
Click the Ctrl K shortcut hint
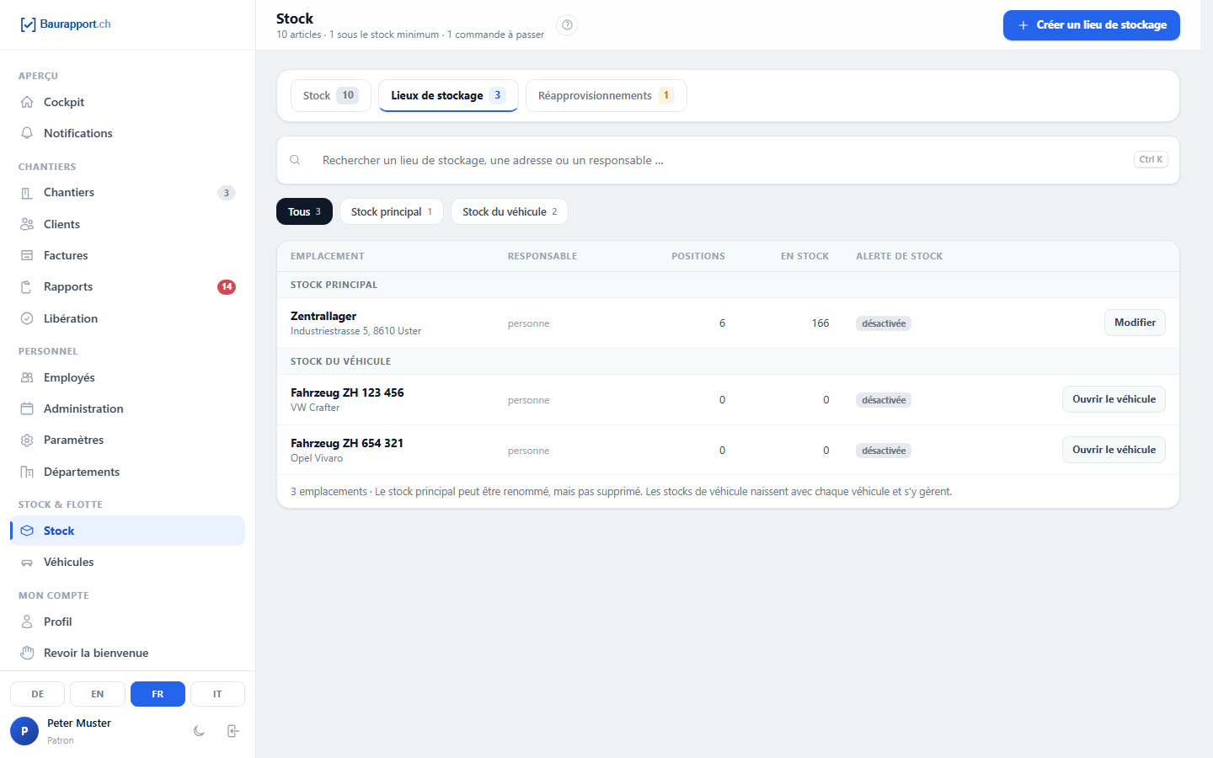click(1151, 159)
